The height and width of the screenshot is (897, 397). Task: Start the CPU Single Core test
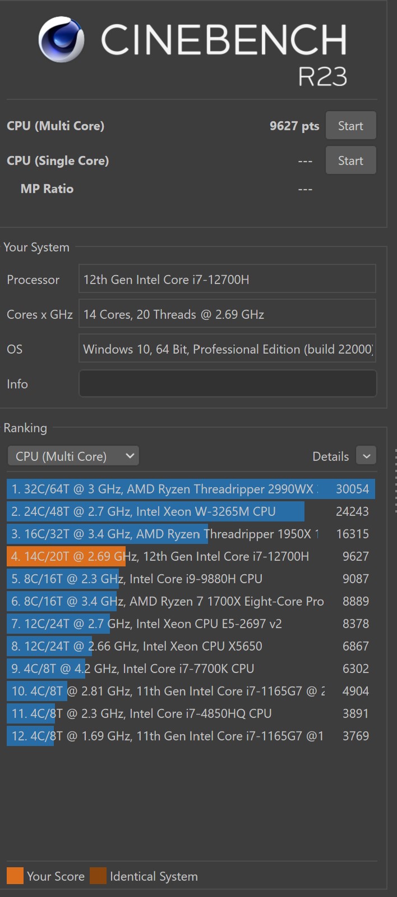[x=350, y=161]
